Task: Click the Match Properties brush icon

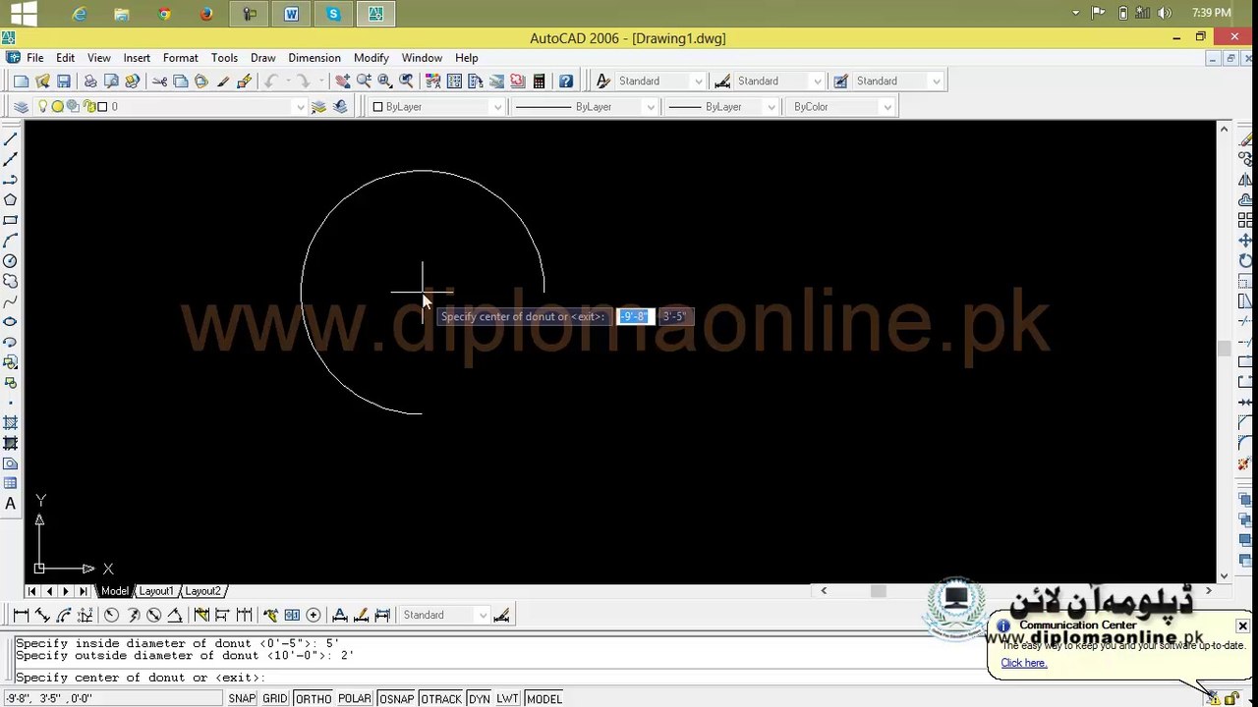Action: pos(244,82)
